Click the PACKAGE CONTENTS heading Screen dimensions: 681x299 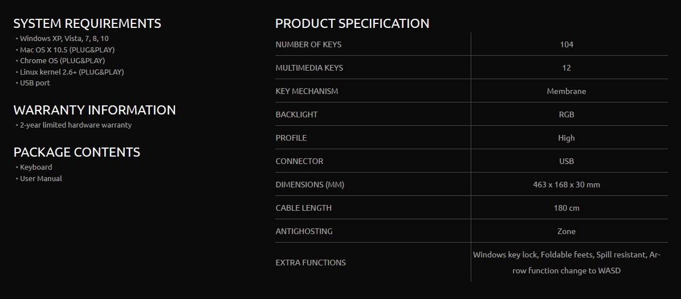(77, 152)
